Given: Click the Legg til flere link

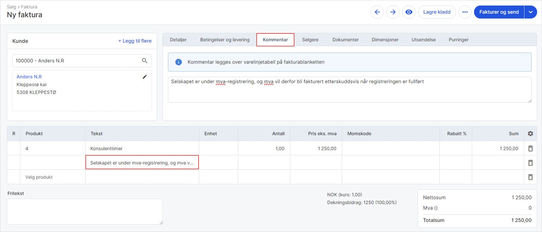Looking at the screenshot, I should click(x=135, y=41).
